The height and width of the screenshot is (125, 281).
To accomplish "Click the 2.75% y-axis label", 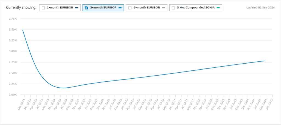I will [13, 62].
